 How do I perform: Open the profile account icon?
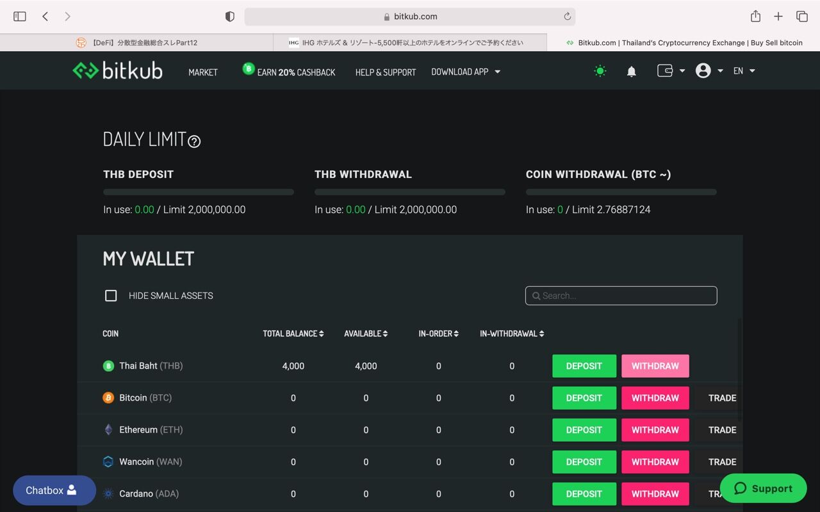coord(703,70)
